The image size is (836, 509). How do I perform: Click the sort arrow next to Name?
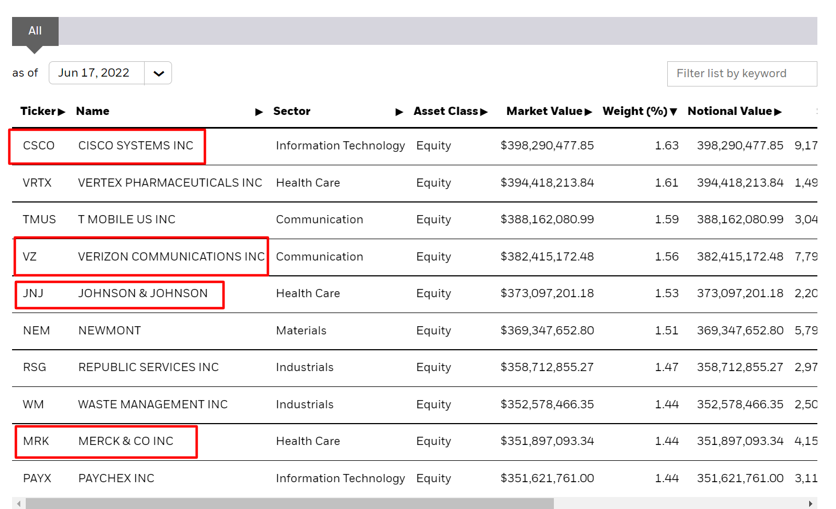(x=259, y=112)
